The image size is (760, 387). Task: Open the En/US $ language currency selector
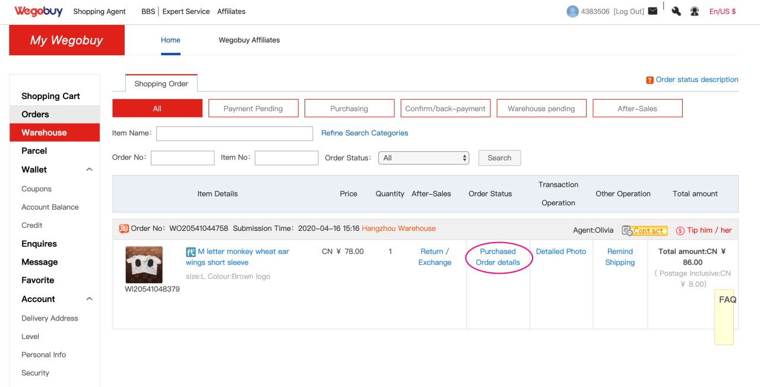point(723,11)
